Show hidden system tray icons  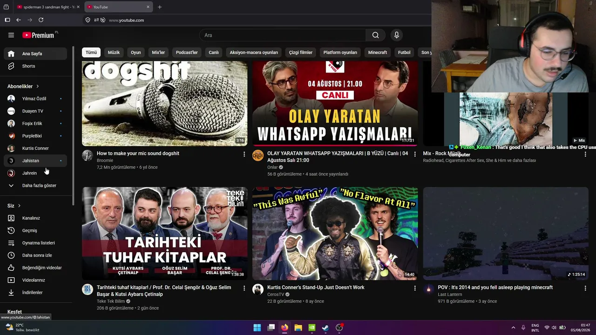click(x=513, y=328)
